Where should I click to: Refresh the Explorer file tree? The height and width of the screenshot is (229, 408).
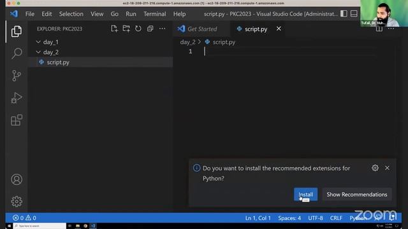point(138,29)
